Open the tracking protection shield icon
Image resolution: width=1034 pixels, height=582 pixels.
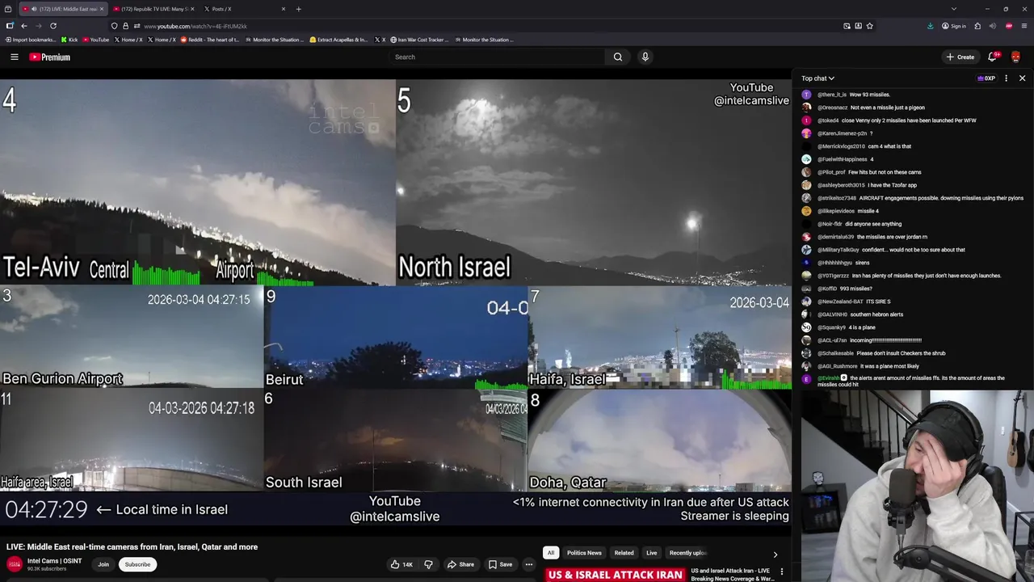[x=114, y=26]
